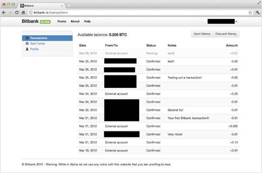Expand the user account dropdown arrow
Viewport: 262px width, 173px height.
coord(236,21)
